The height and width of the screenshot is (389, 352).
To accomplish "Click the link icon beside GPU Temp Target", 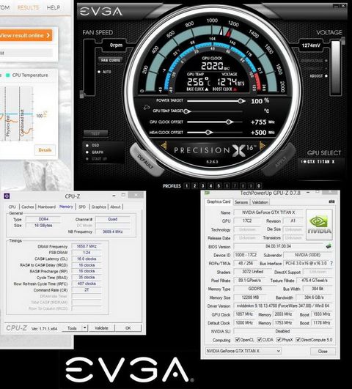I will [147, 108].
